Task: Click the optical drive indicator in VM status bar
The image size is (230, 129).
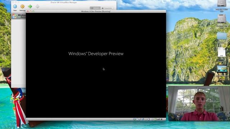Action: pyautogui.click(x=137, y=119)
